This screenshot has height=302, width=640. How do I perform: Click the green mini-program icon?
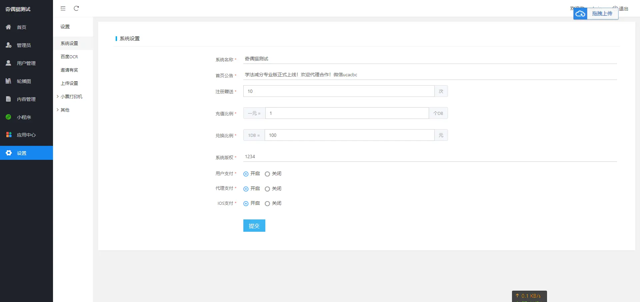(x=9, y=117)
